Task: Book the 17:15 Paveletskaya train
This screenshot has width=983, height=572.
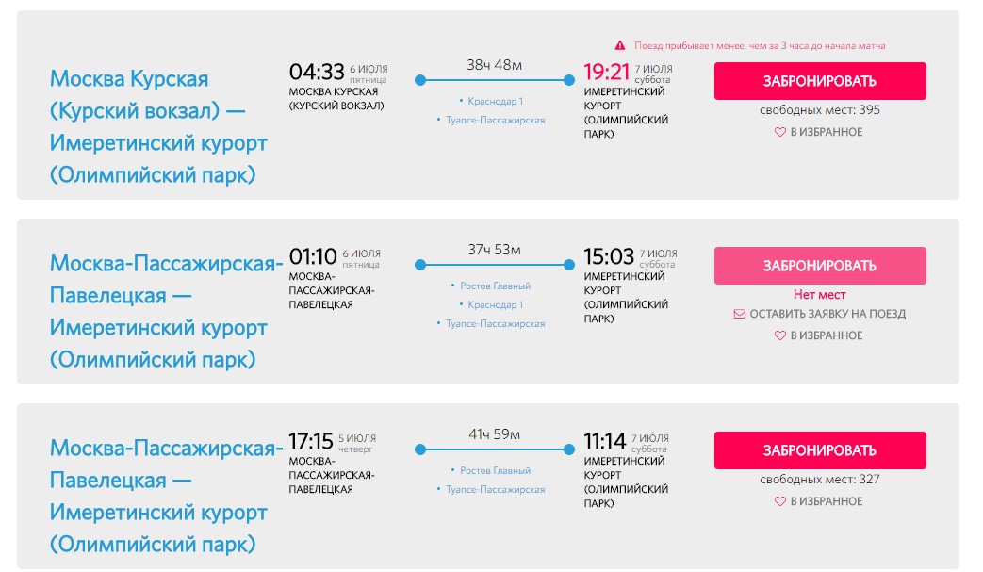Action: tap(819, 450)
